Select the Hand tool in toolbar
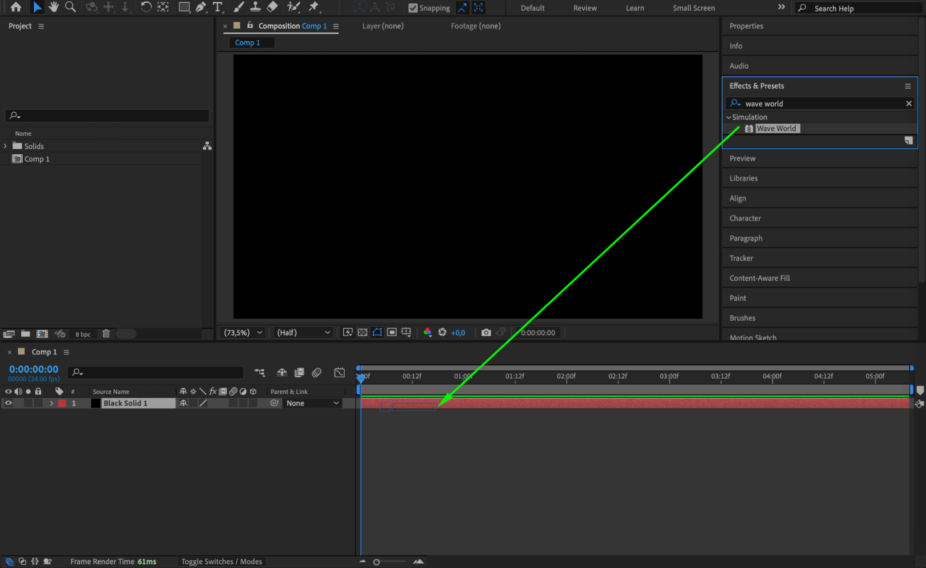The height and width of the screenshot is (568, 926). pos(54,7)
